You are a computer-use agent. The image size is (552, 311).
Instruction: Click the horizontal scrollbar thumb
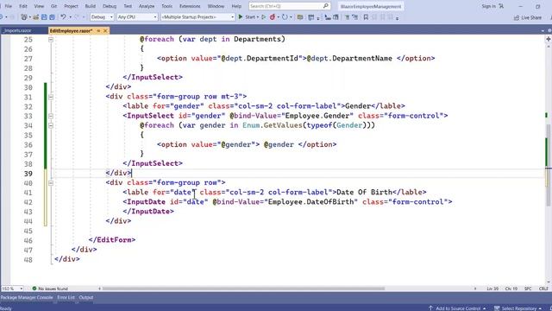243,289
